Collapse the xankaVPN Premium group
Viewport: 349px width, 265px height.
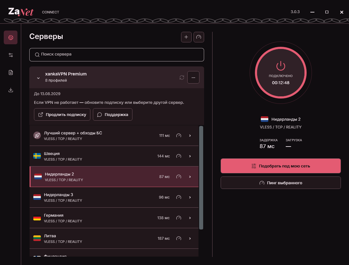click(38, 78)
